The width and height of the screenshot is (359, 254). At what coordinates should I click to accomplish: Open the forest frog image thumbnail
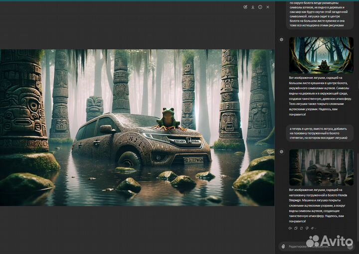(x=321, y=55)
